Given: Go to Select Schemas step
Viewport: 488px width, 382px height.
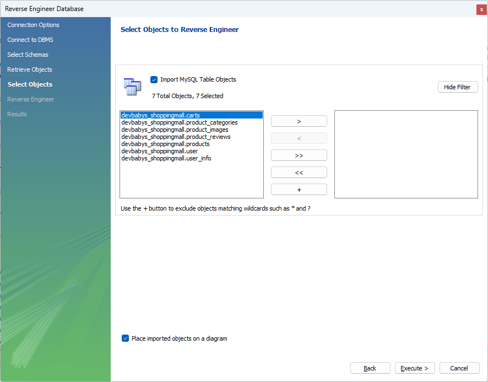Looking at the screenshot, I should (x=28, y=55).
